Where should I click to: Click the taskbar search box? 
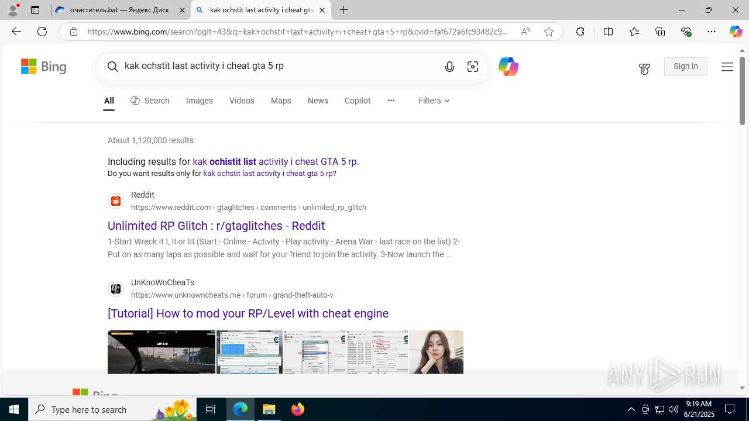click(x=112, y=409)
